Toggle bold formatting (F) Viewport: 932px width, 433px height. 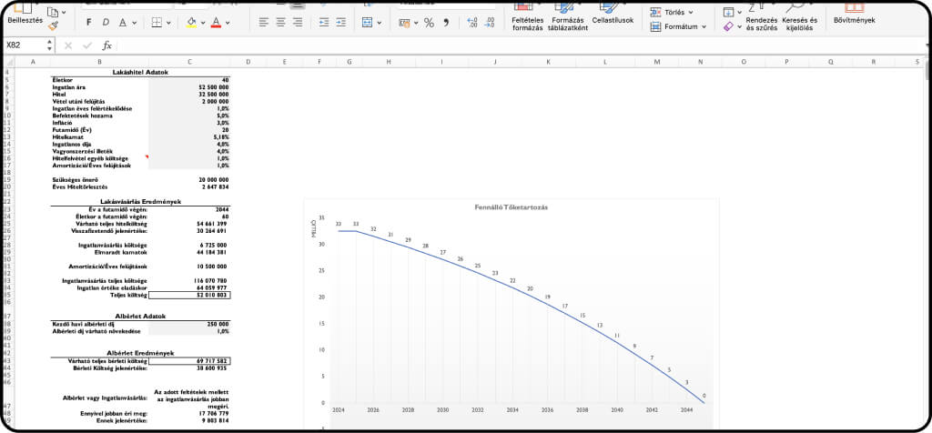coord(87,22)
